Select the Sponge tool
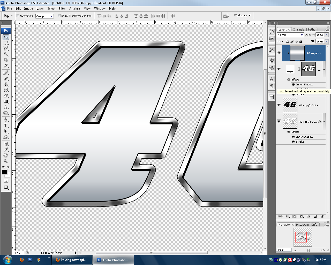The image size is (331, 265). pos(6,113)
